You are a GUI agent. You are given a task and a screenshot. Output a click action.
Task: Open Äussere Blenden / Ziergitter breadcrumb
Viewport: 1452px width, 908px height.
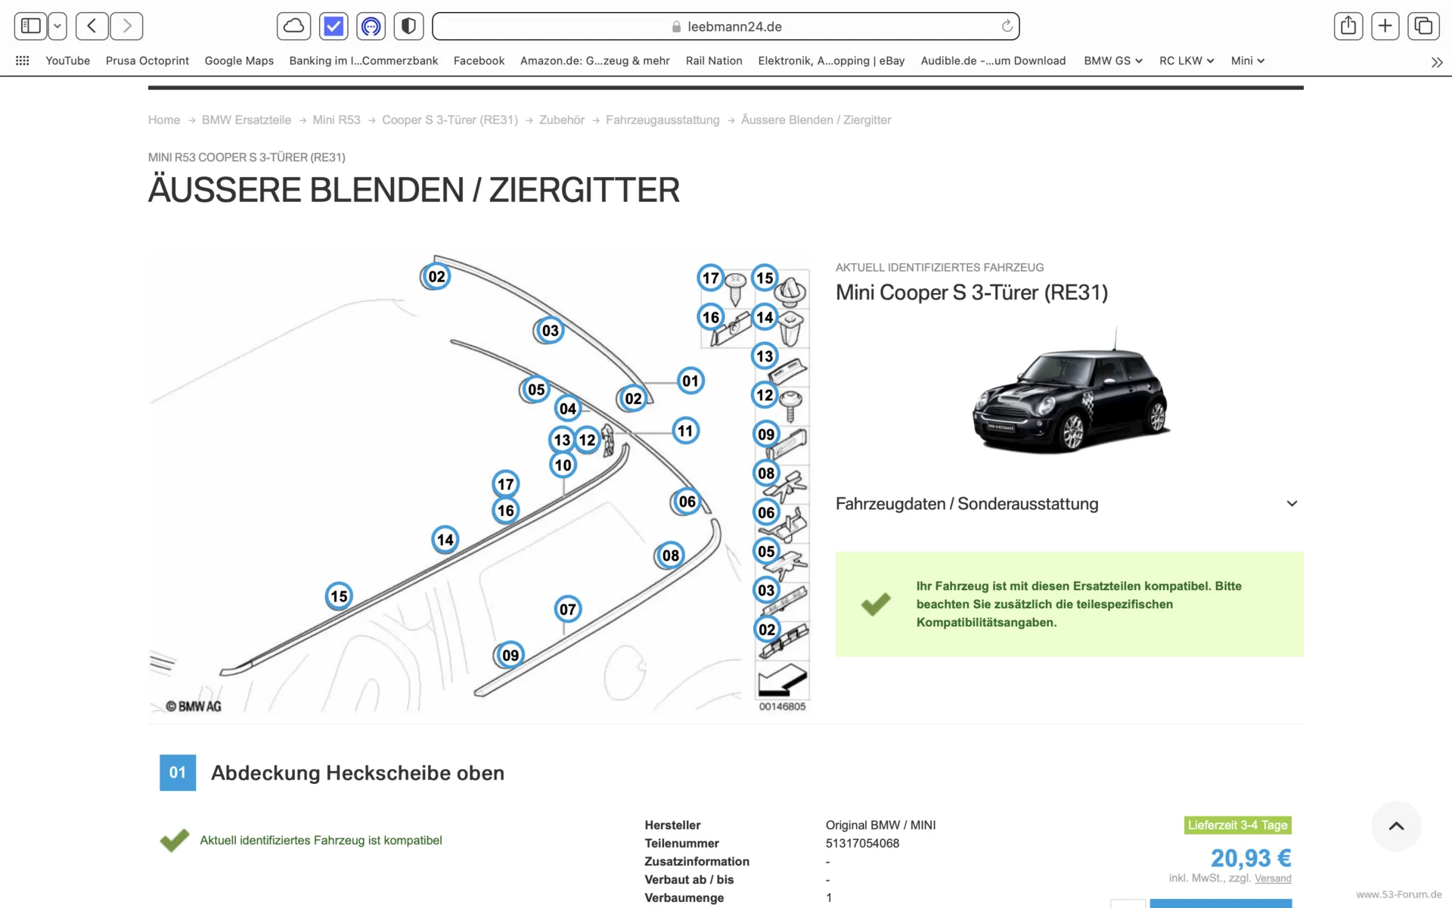point(816,120)
